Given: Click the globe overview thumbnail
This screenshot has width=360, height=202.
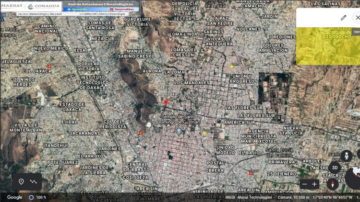Looking at the screenshot, I should [x=353, y=178].
